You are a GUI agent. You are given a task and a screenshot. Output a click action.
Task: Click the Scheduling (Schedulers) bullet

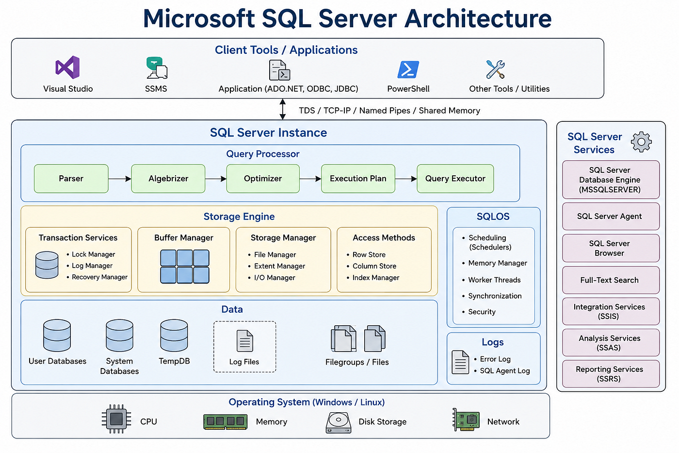click(x=487, y=242)
